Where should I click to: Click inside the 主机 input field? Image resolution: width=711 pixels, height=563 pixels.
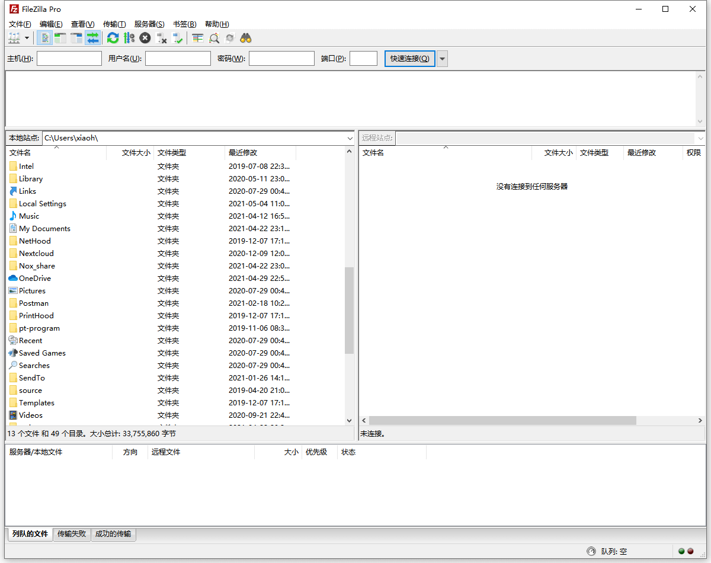click(x=69, y=58)
